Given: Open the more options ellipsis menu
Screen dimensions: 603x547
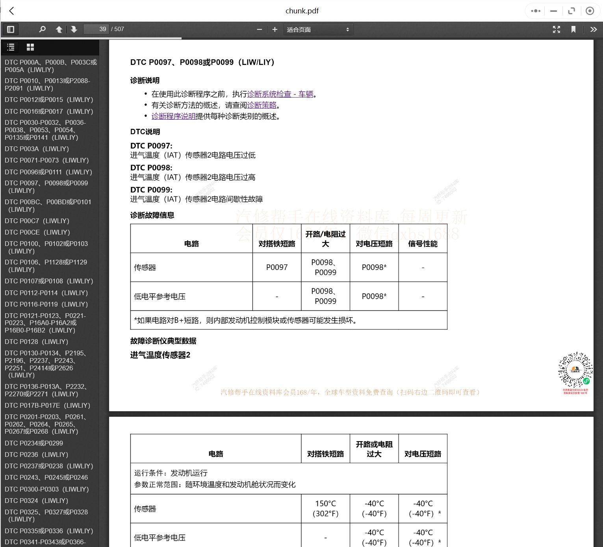Looking at the screenshot, I should tap(535, 11).
